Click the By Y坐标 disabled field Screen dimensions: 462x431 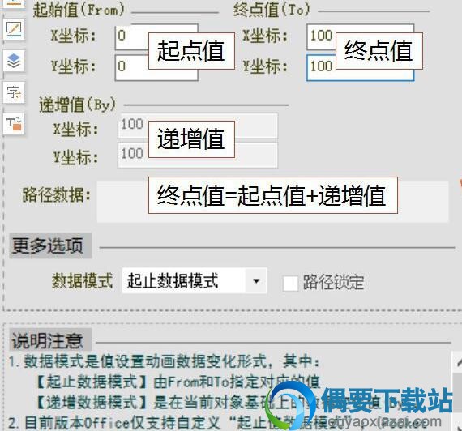point(198,155)
